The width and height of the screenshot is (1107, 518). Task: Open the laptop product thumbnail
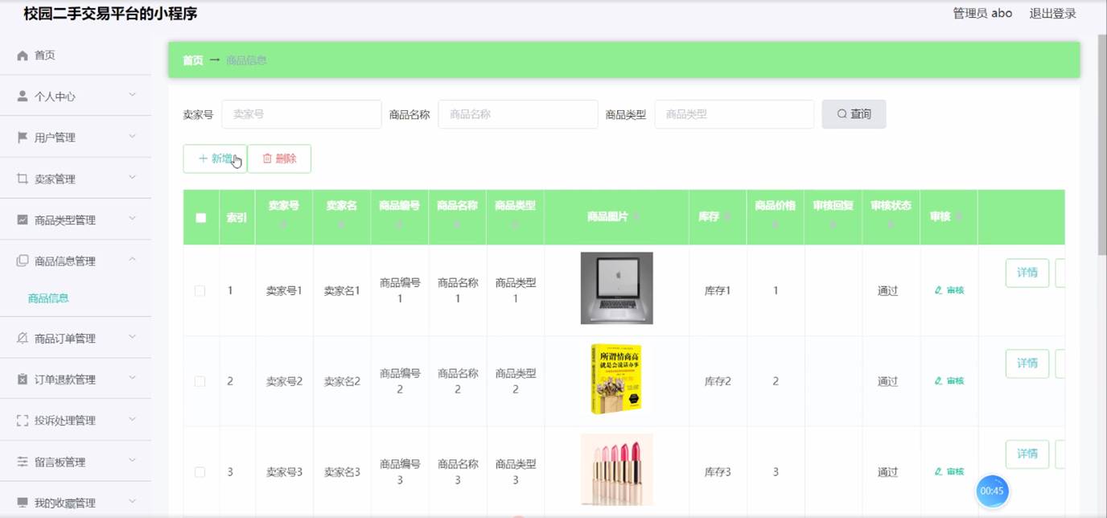616,288
